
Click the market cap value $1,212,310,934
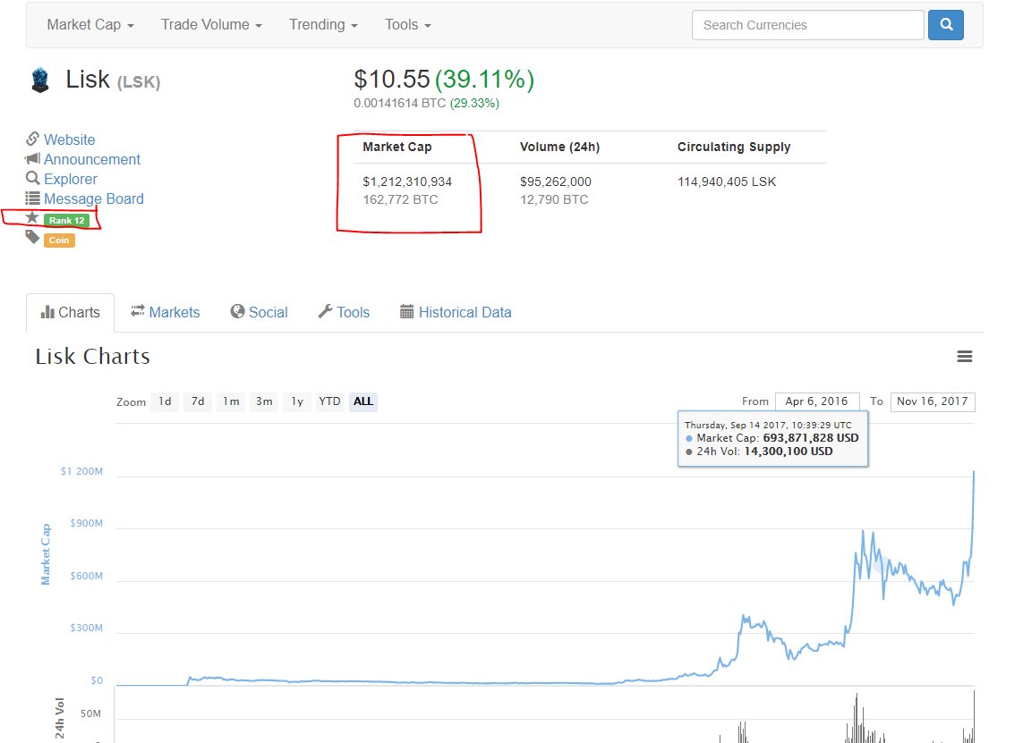[x=407, y=182]
